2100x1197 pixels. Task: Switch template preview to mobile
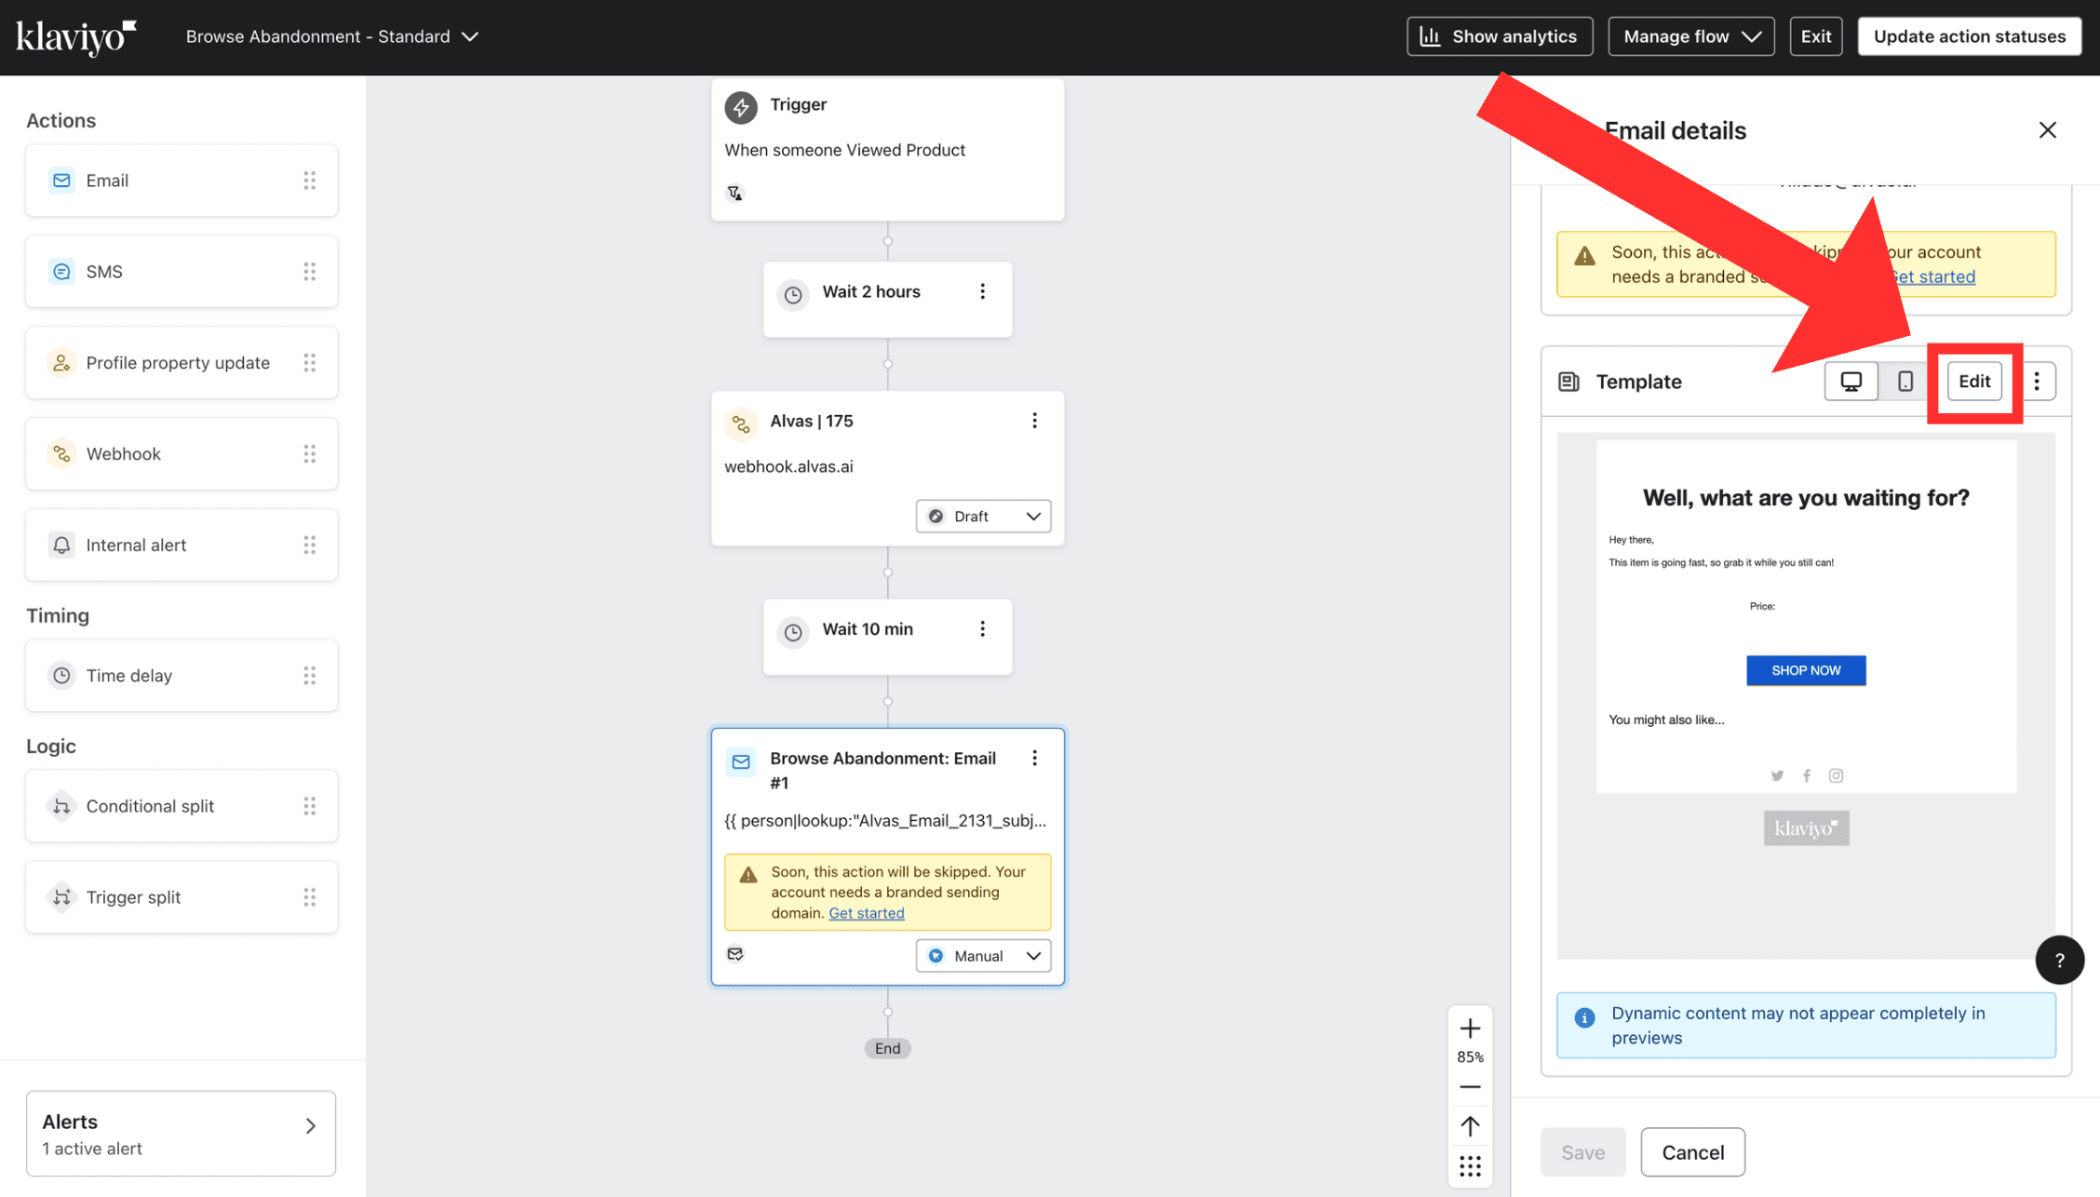[x=1905, y=382]
